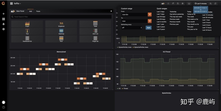The image size is (221, 111).
Task: Select the This month quick range
Action: pyautogui.click(x=191, y=22)
